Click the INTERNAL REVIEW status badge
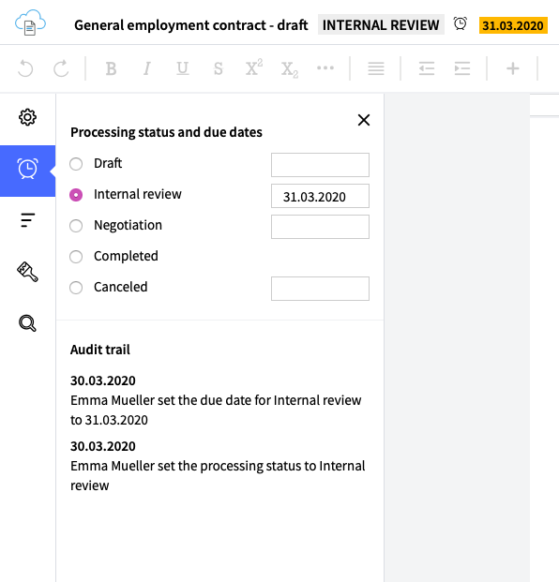This screenshot has height=582, width=559. point(381,25)
